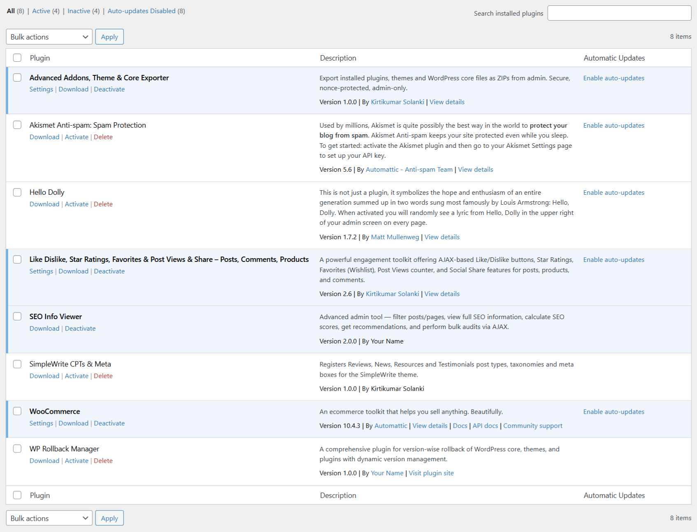
Task: Enable auto-updates for Advanced Addons Exporter
Action: (x=613, y=78)
